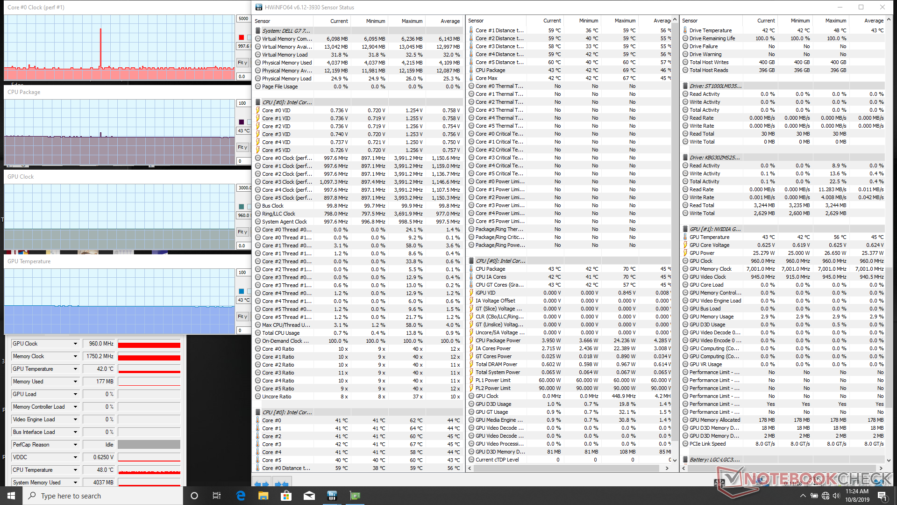Open the GPU Temperature sensor dropdown in GPU-Z

(x=75, y=369)
